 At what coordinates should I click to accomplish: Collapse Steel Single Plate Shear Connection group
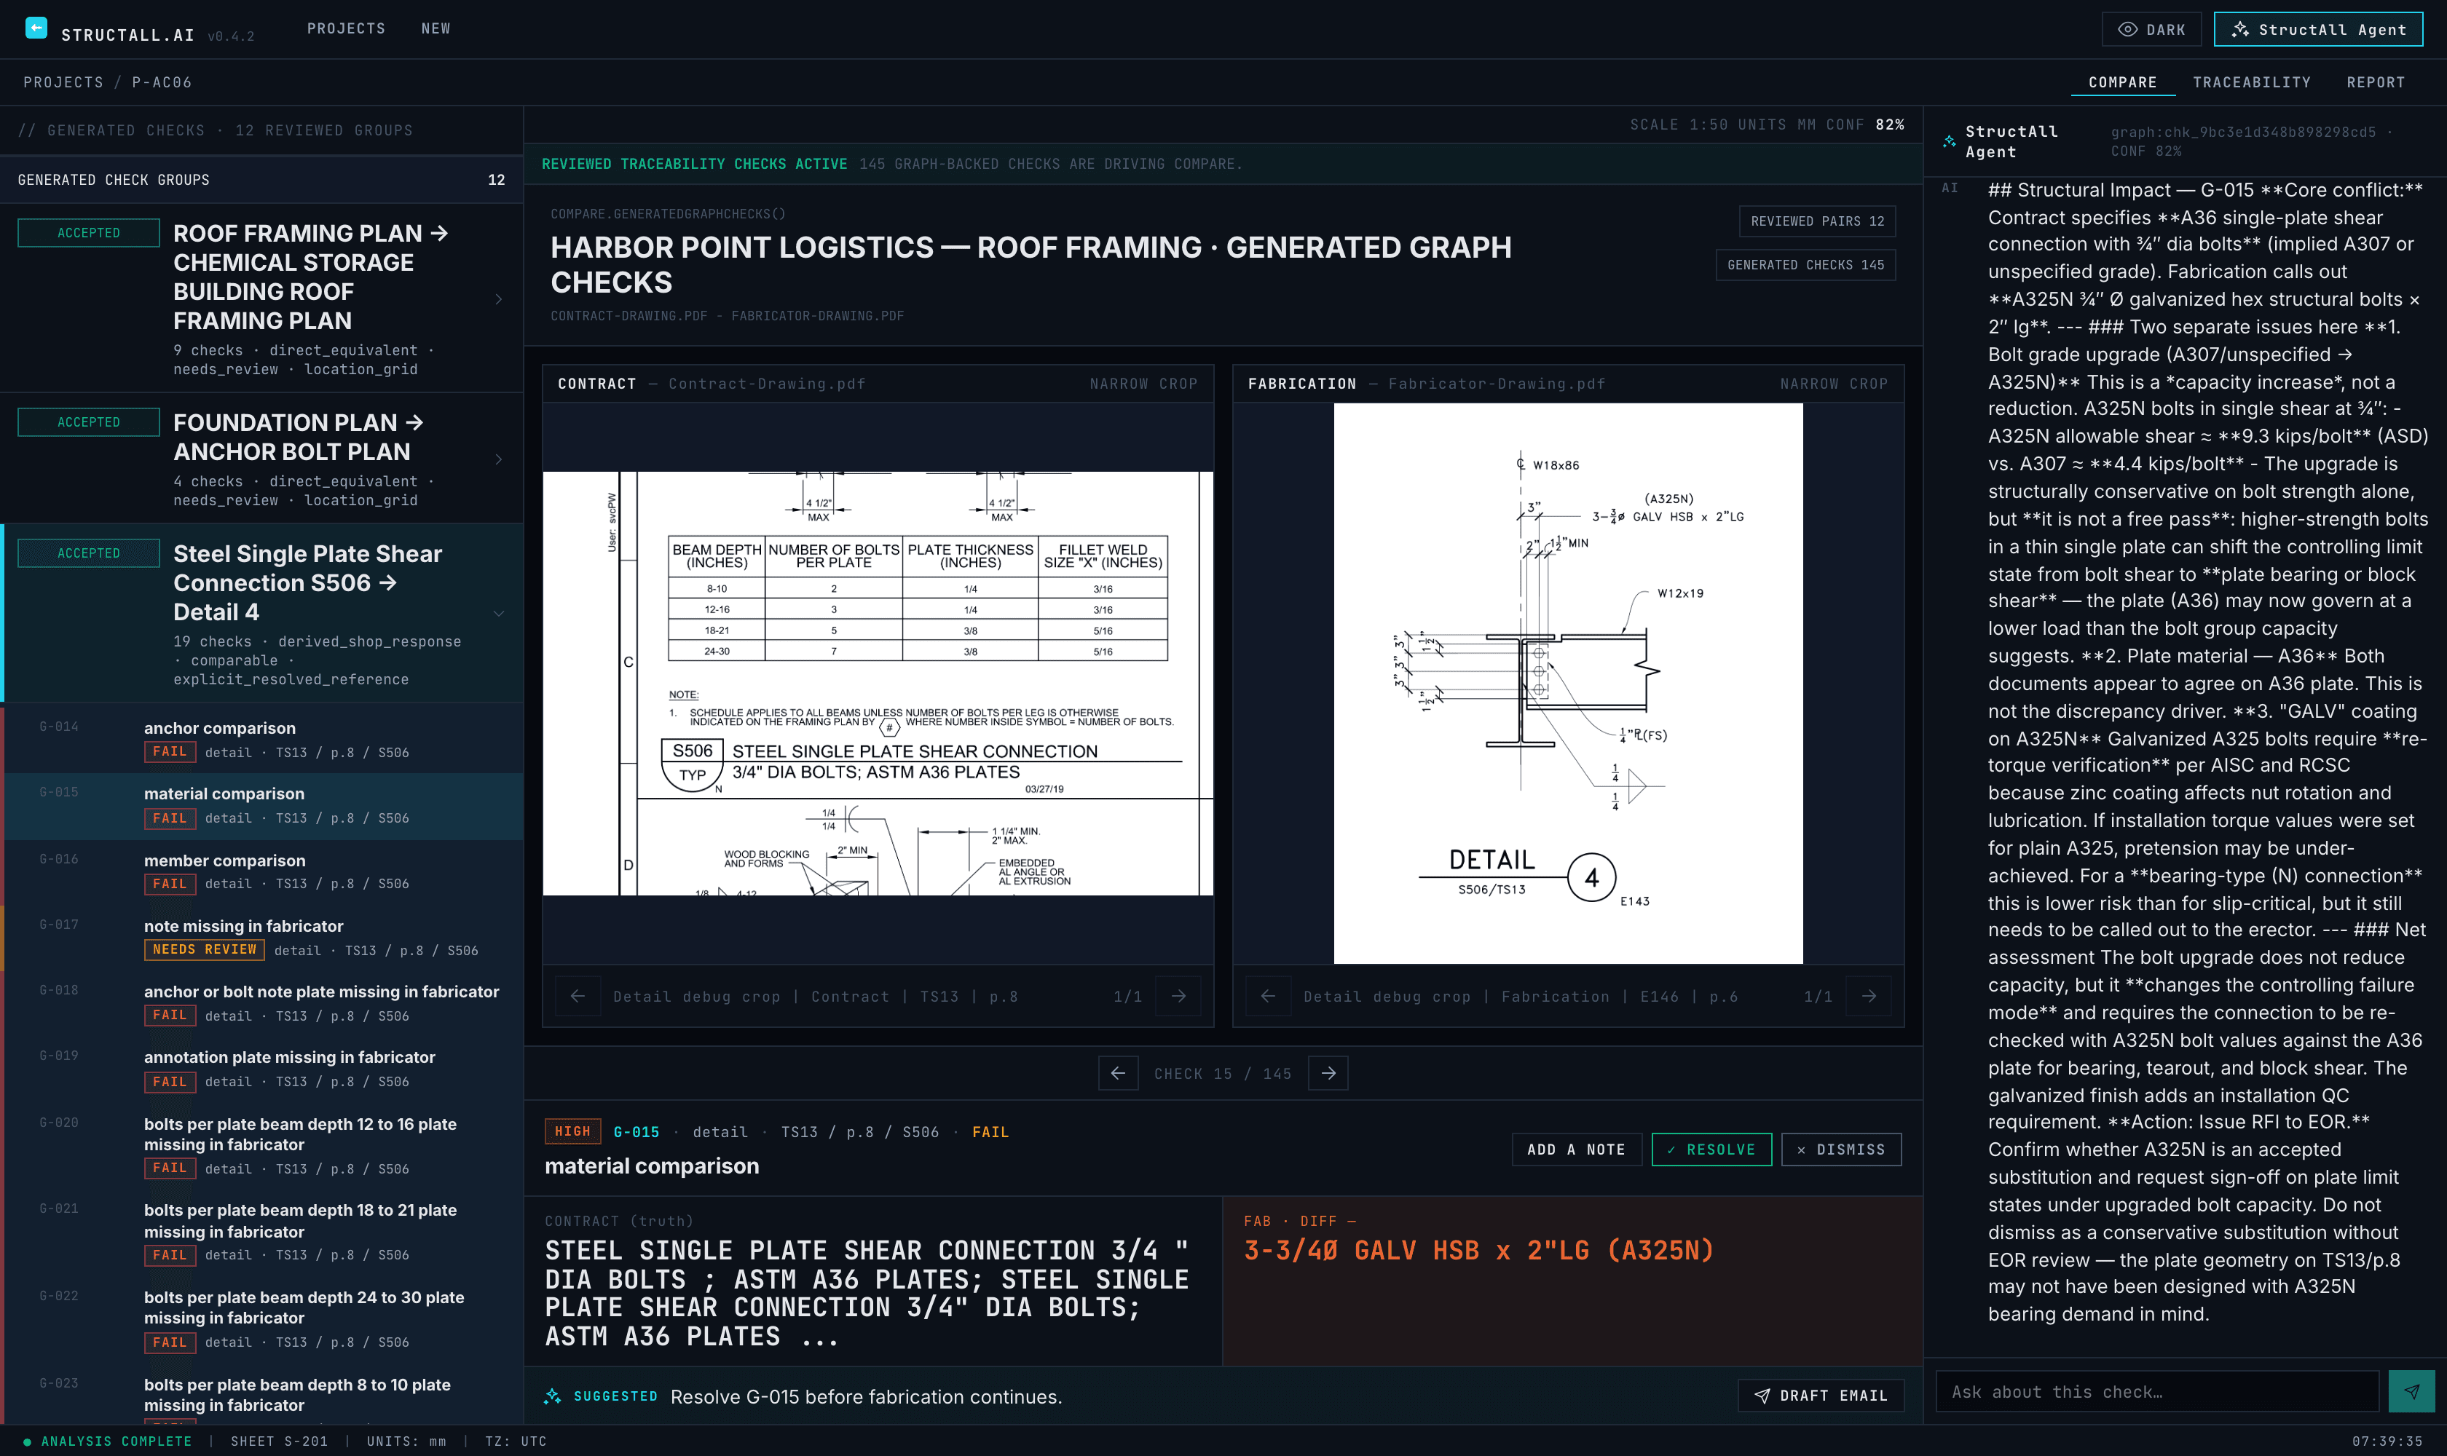499,613
